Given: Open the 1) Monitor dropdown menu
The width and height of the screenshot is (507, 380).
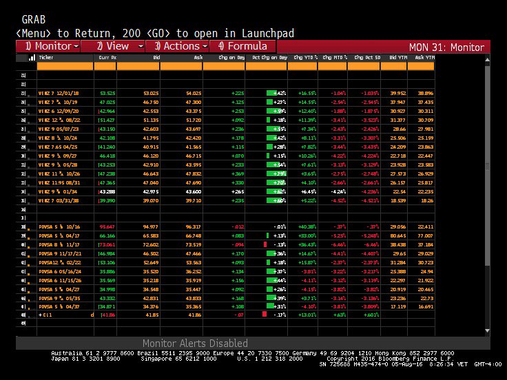Looking at the screenshot, I should click(x=48, y=46).
